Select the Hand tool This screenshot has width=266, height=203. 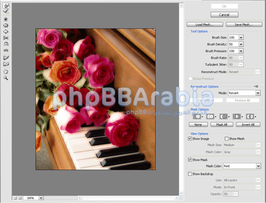point(6,72)
